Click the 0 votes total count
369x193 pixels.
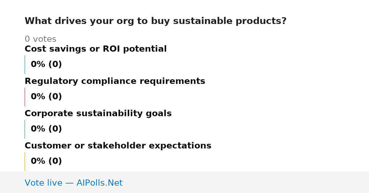point(40,39)
